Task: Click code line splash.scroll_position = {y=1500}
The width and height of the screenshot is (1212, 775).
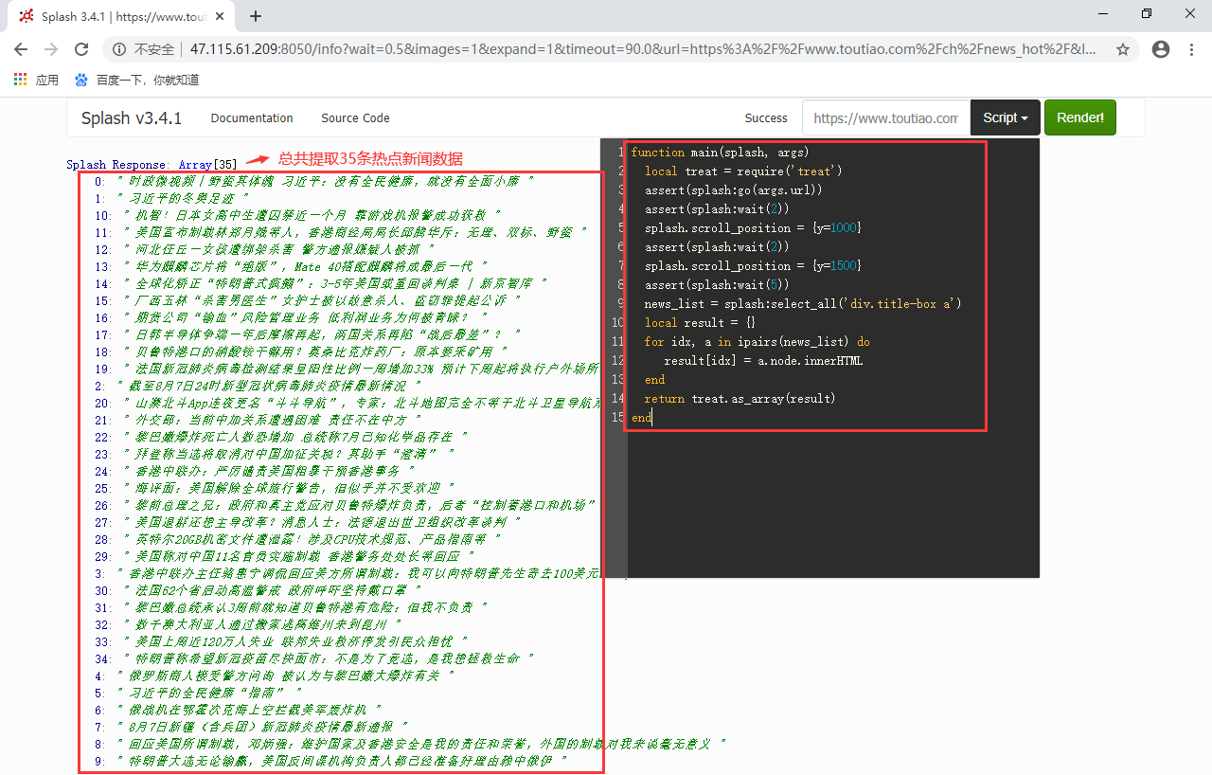Action: point(754,265)
